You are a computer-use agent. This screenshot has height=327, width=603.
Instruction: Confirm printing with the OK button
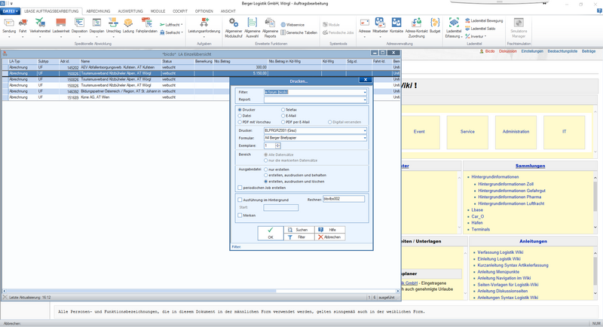pyautogui.click(x=271, y=234)
